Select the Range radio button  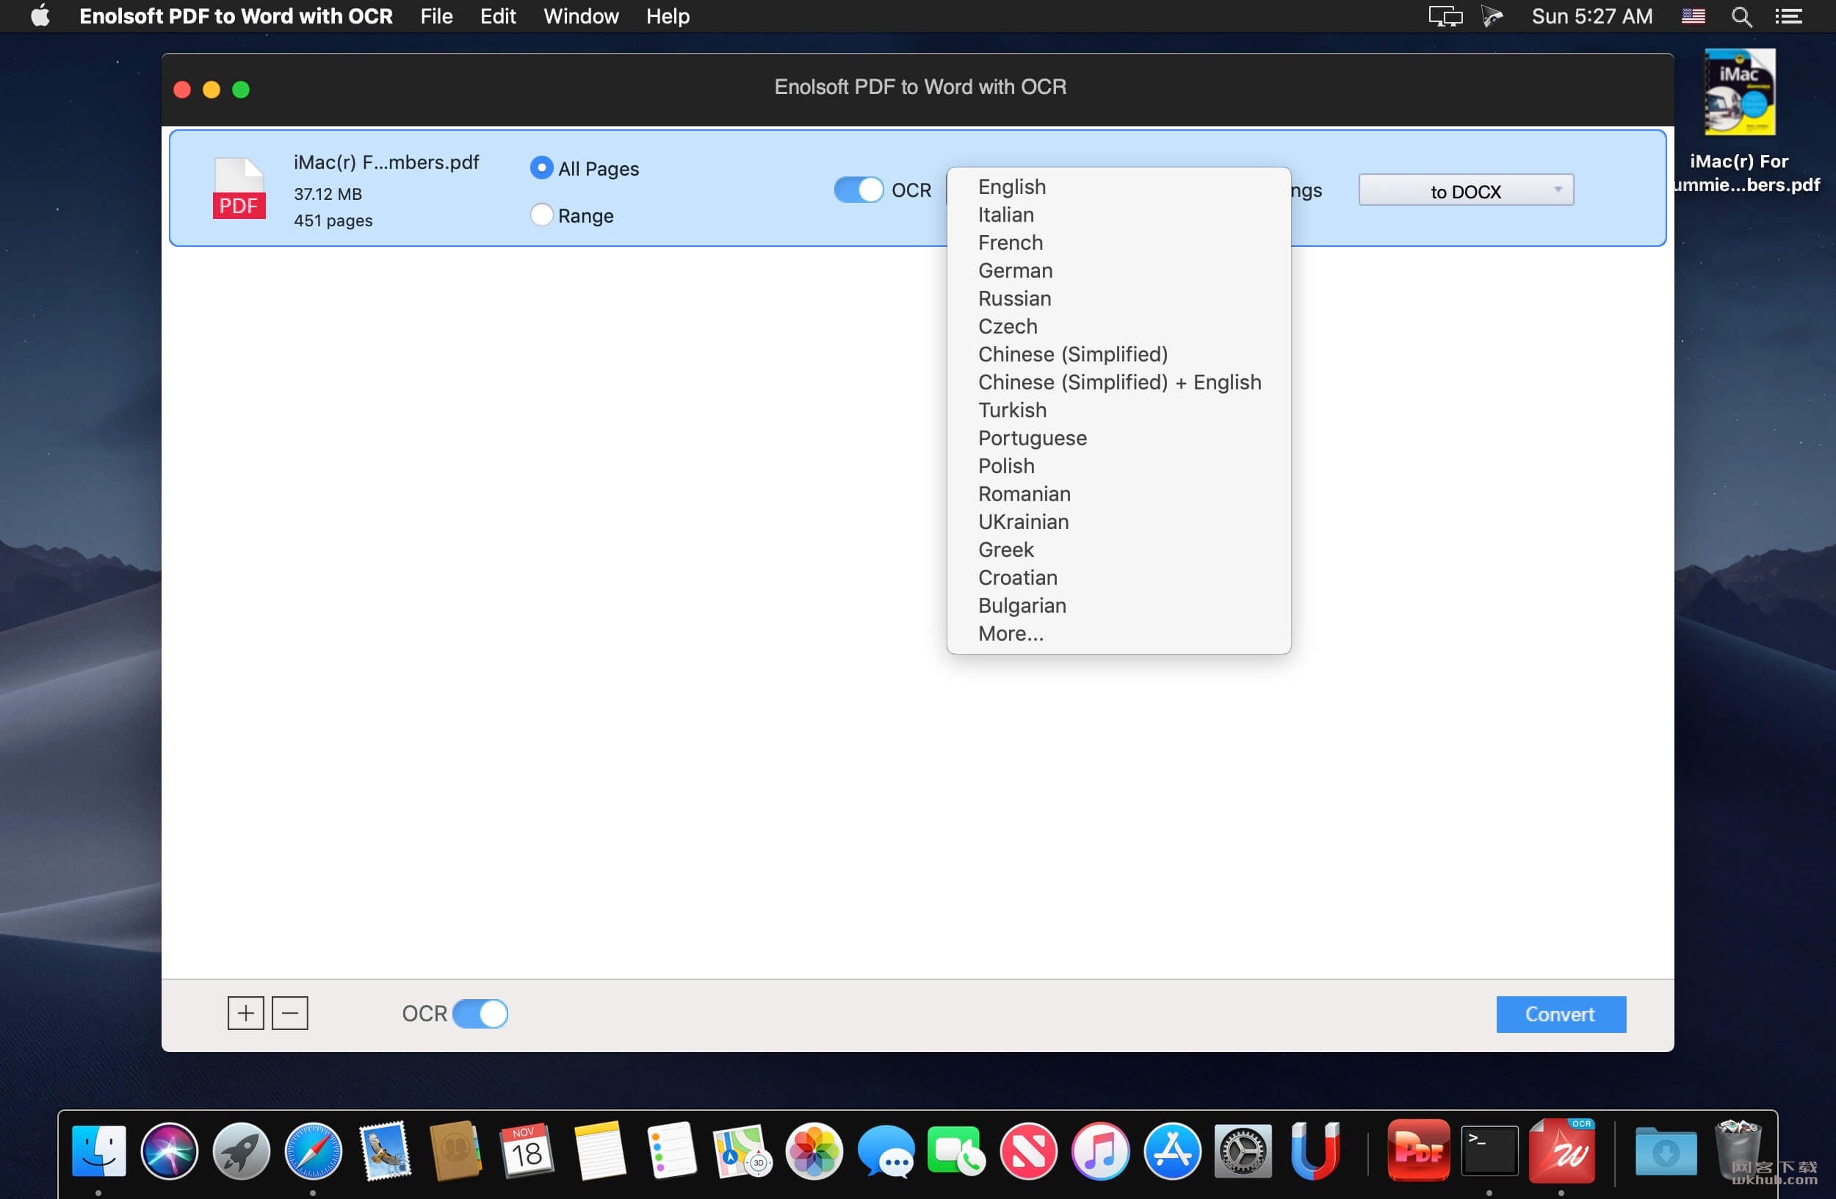[541, 215]
